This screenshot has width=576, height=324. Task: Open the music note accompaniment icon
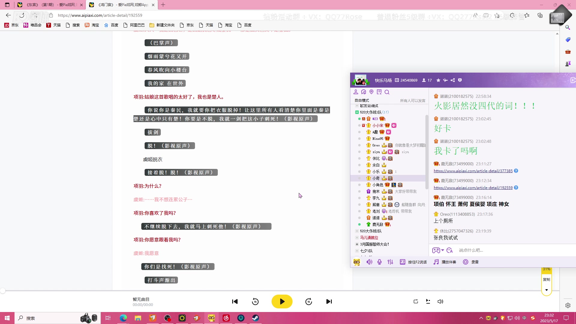[436, 262]
